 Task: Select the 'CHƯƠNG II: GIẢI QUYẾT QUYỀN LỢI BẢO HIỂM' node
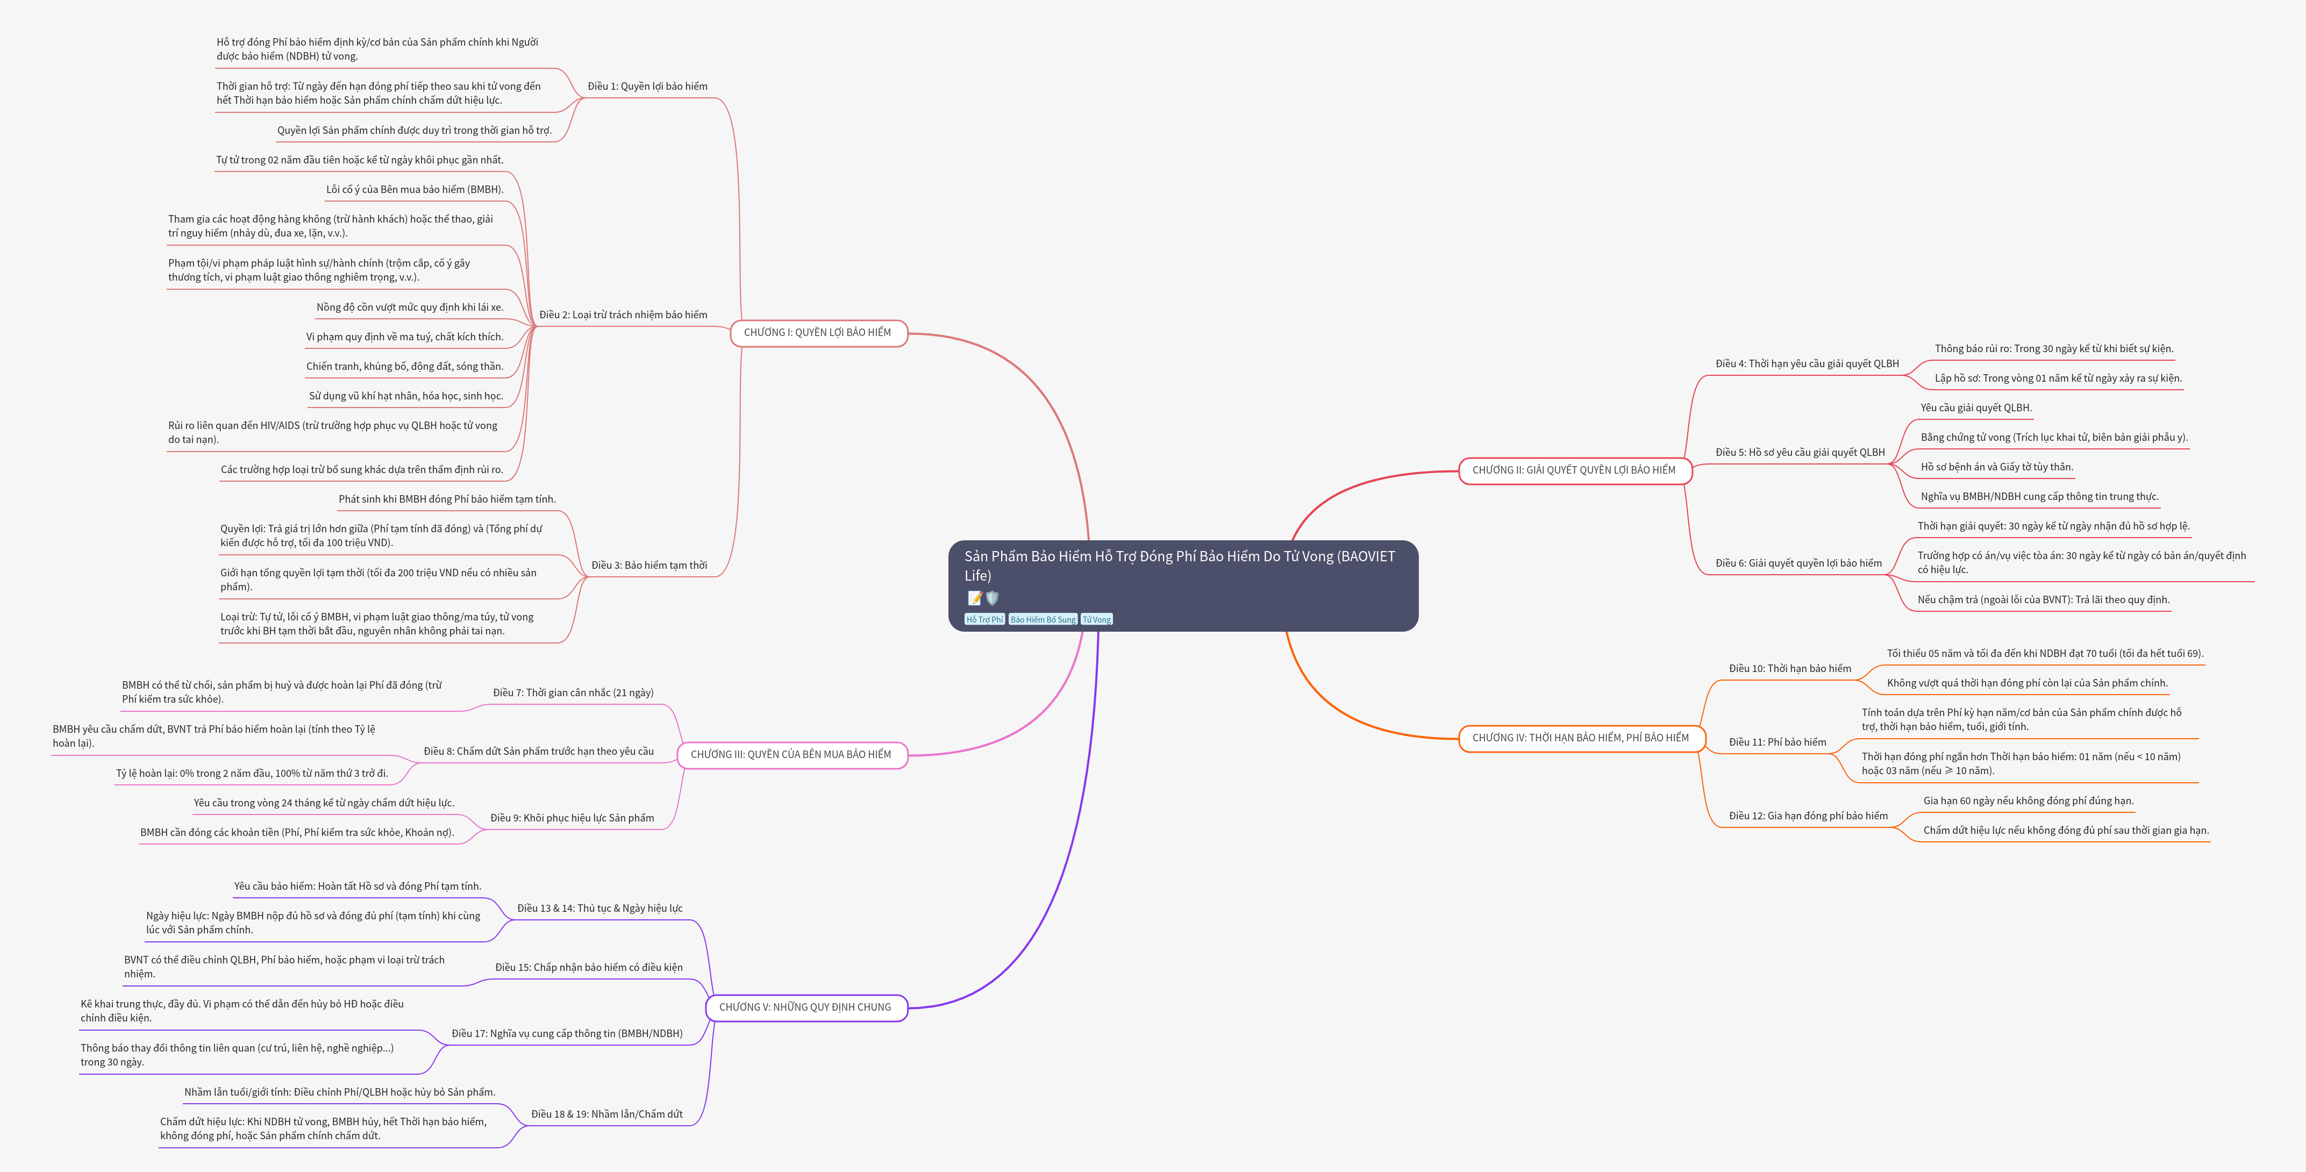(1574, 470)
